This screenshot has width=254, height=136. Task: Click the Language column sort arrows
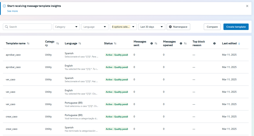tap(80, 44)
